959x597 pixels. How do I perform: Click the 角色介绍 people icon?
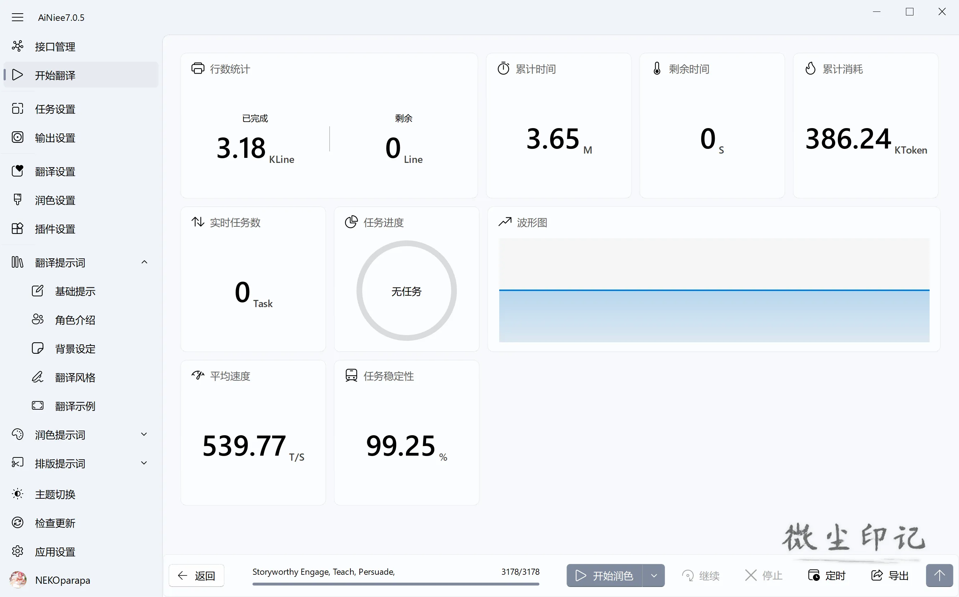[38, 319]
